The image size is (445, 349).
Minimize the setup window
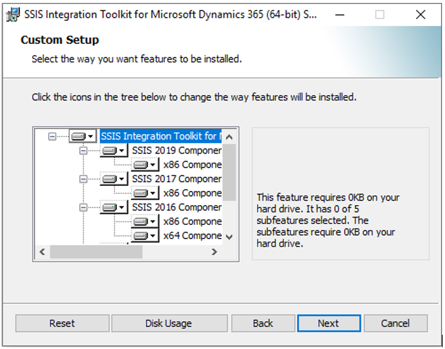[340, 15]
